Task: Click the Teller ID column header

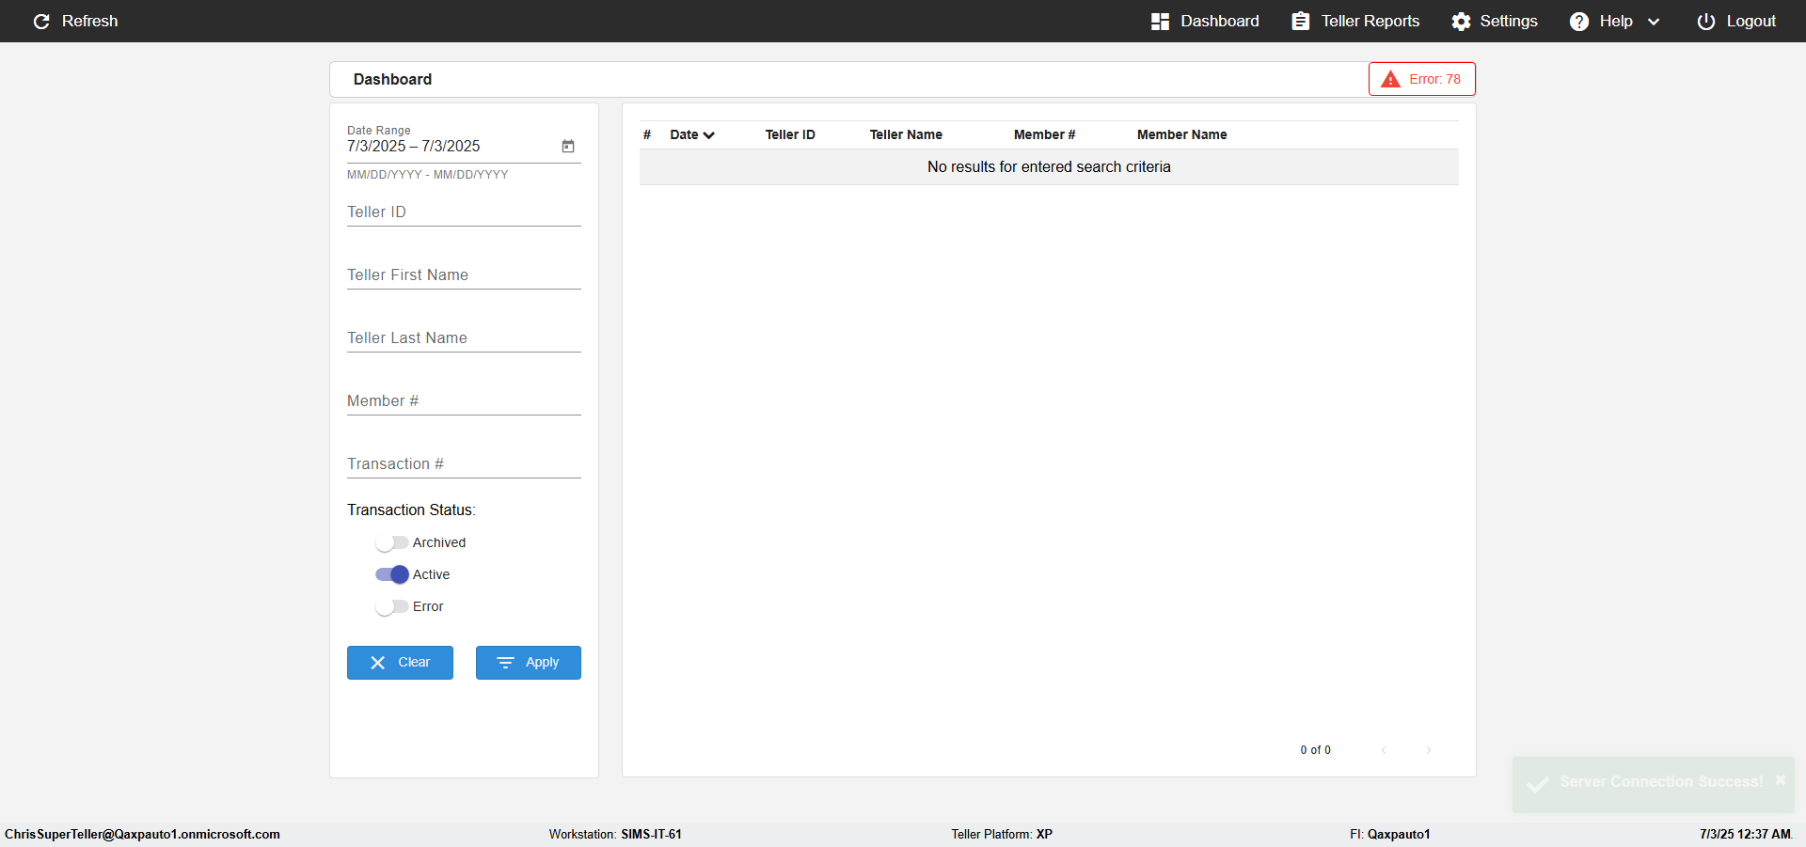Action: tap(790, 134)
